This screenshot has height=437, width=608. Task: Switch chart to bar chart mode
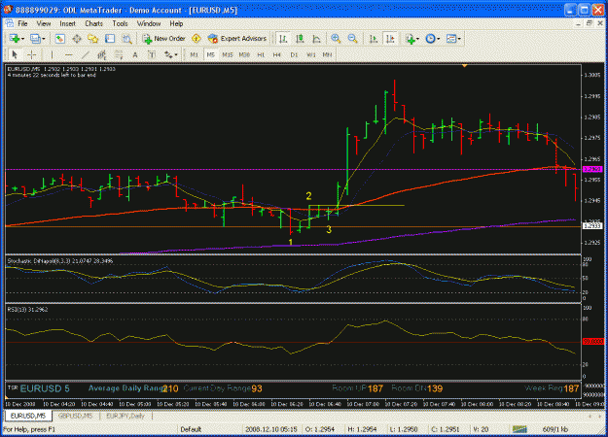coord(283,39)
